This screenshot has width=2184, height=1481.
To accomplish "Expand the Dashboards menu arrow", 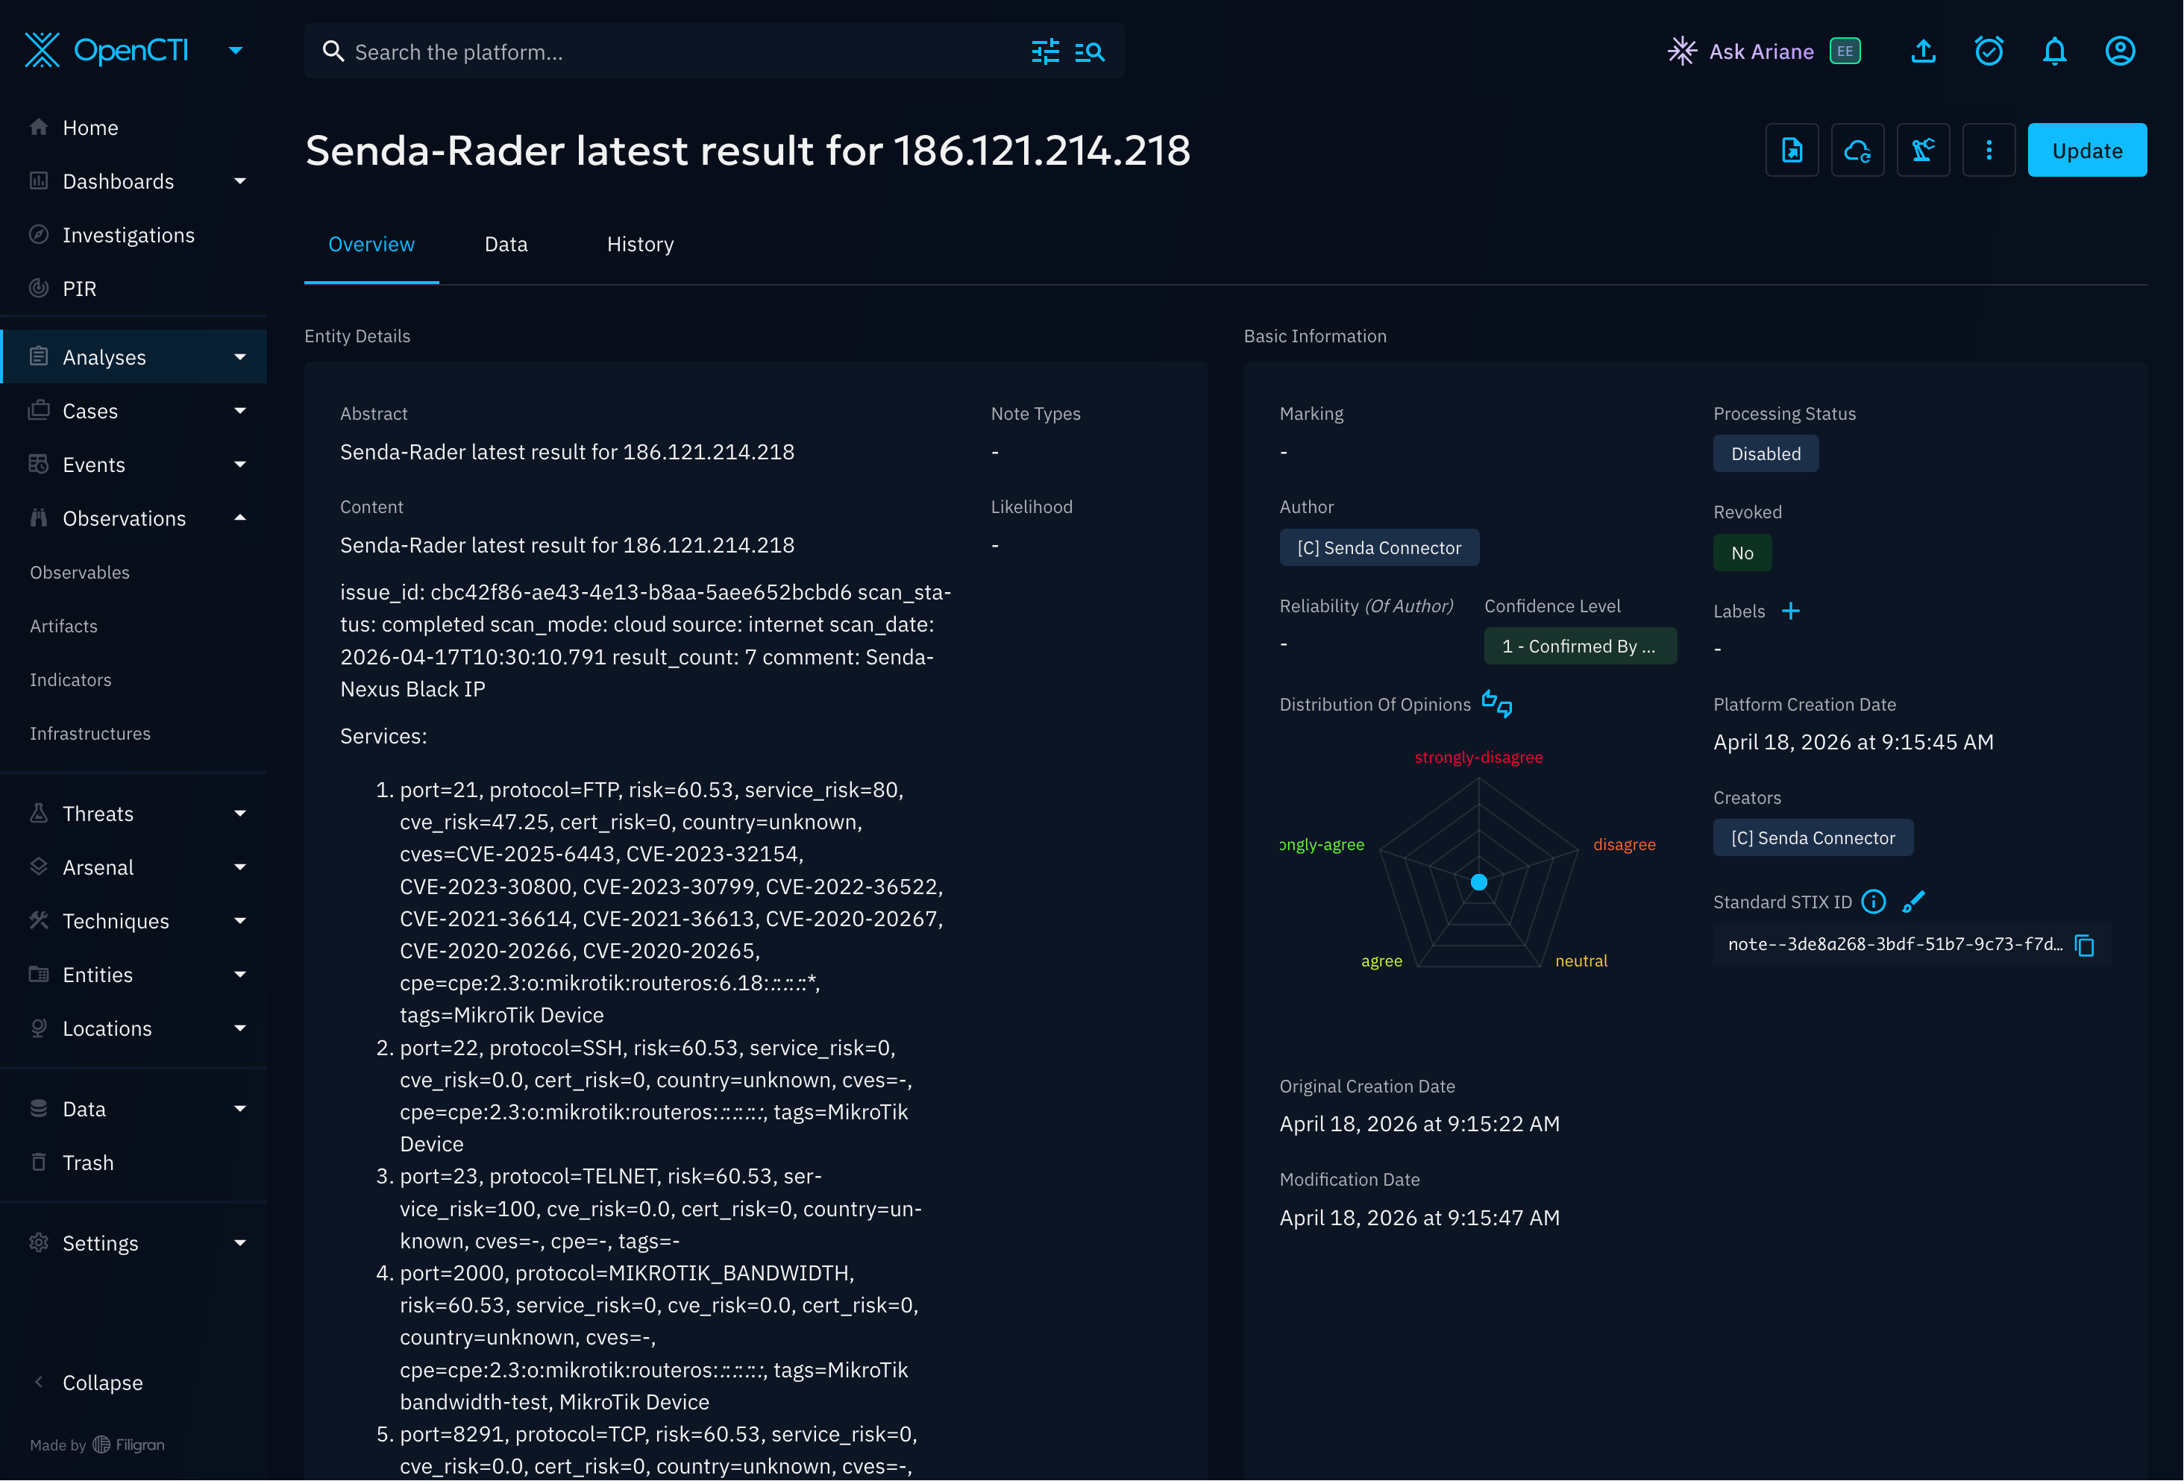I will 239,181.
